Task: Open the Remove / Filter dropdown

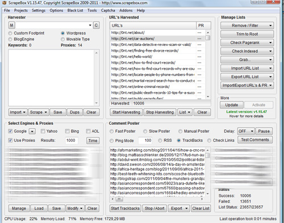Action: (x=247, y=26)
